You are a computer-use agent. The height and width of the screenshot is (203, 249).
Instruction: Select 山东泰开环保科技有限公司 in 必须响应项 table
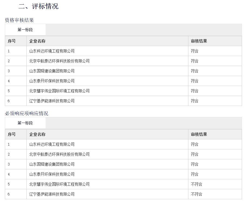[x=52, y=174]
